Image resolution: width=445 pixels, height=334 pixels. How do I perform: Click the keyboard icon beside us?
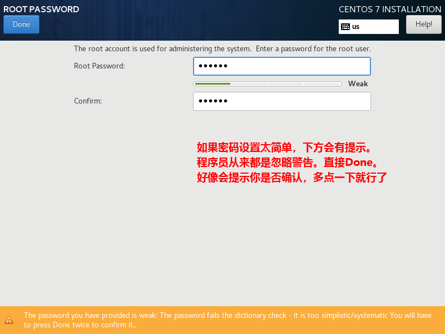[x=345, y=27]
